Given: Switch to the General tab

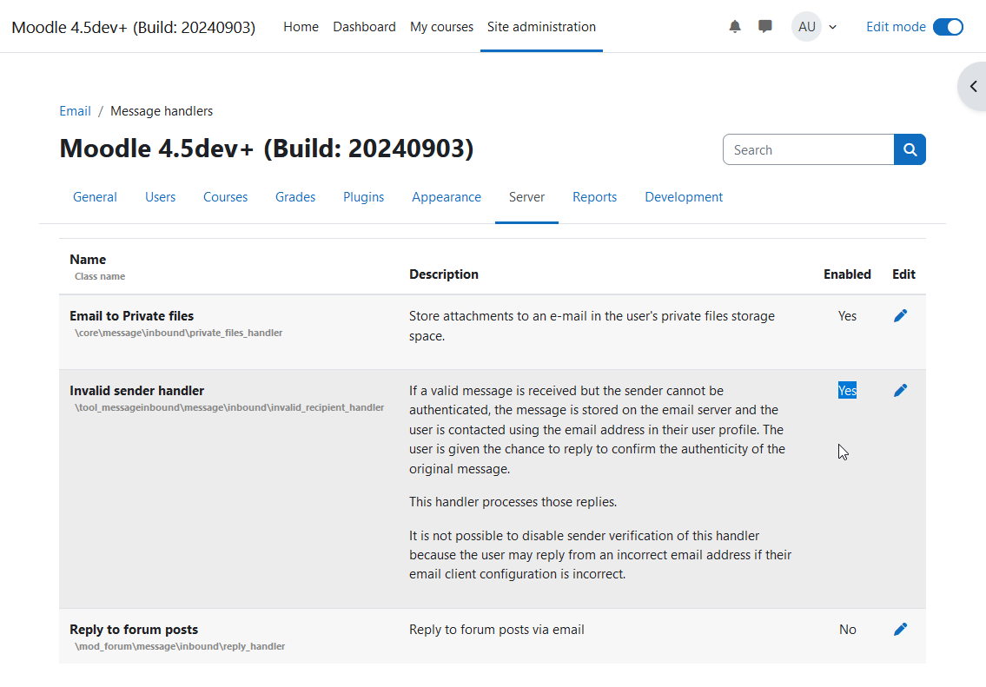Looking at the screenshot, I should 95,197.
